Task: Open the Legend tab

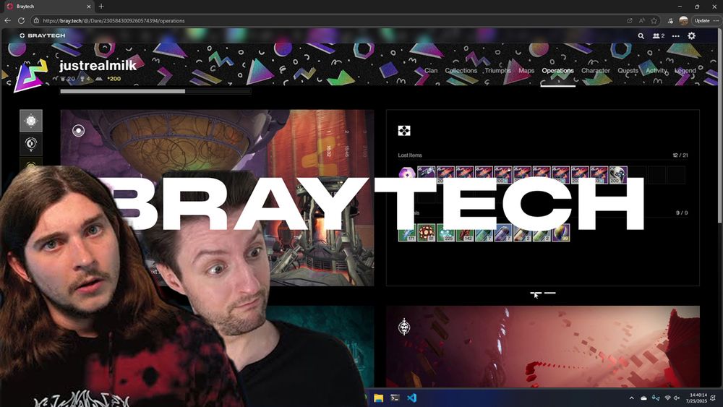Action: pyautogui.click(x=685, y=71)
